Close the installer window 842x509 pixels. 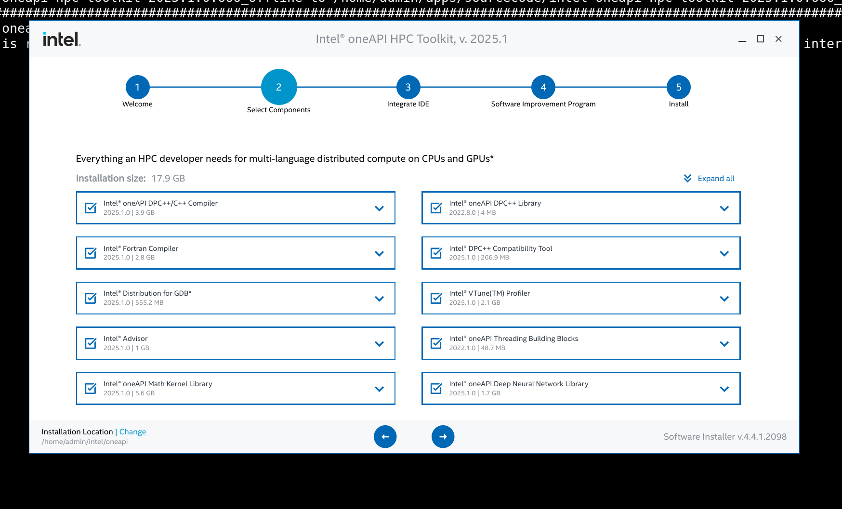tap(778, 39)
